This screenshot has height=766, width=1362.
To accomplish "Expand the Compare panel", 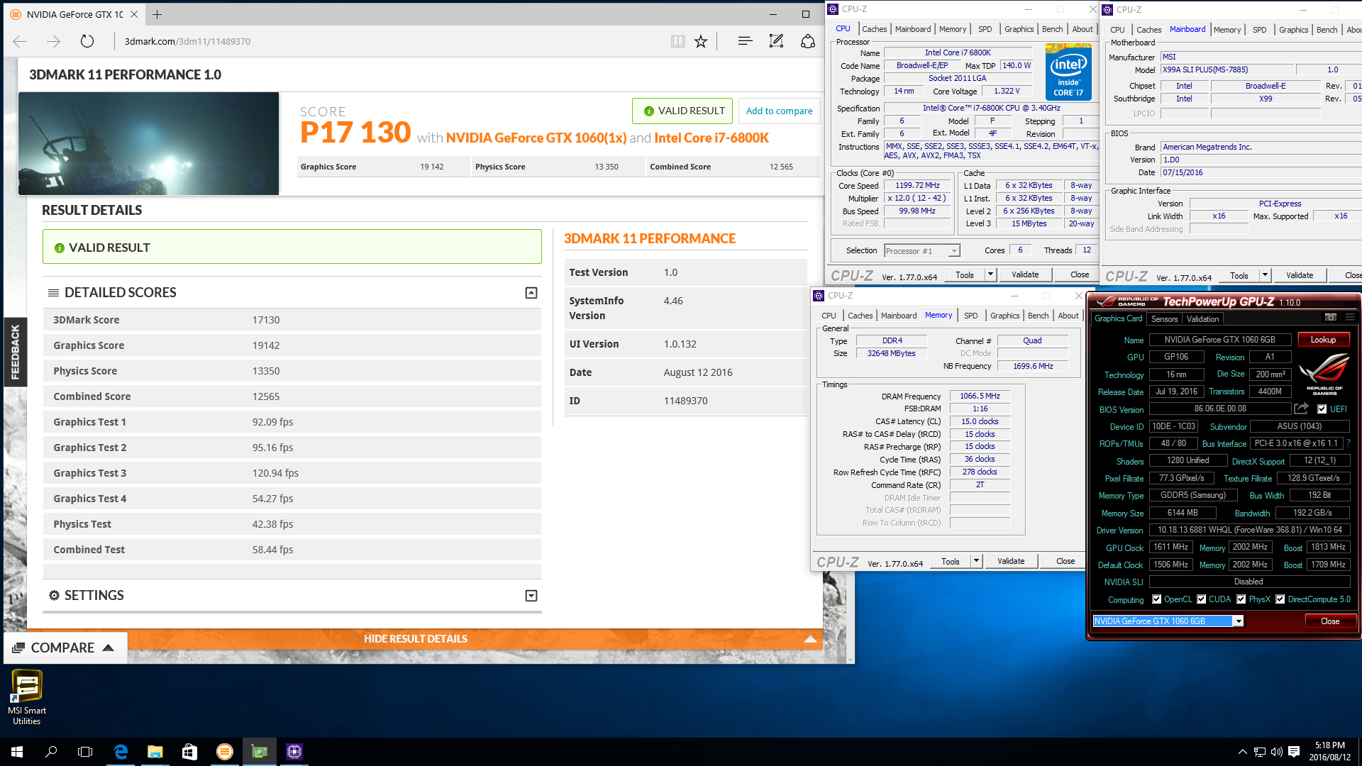I will 65,648.
